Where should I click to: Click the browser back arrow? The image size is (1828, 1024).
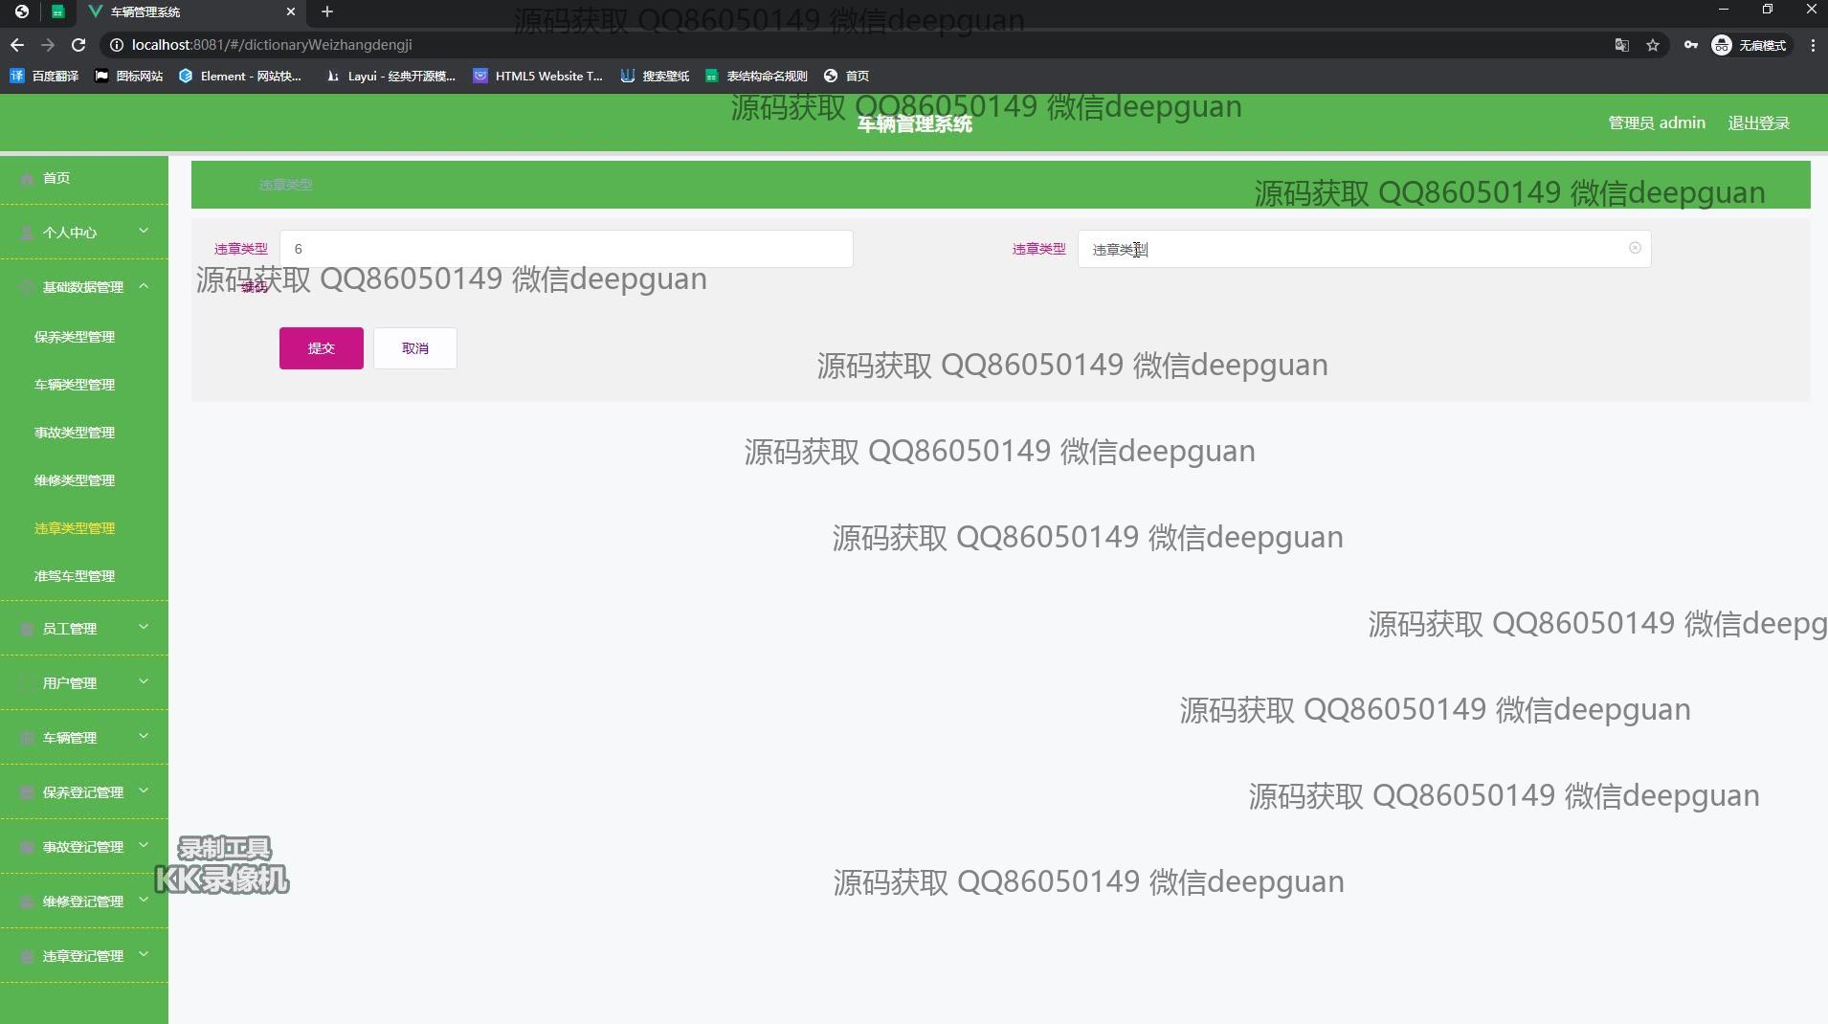pyautogui.click(x=17, y=45)
